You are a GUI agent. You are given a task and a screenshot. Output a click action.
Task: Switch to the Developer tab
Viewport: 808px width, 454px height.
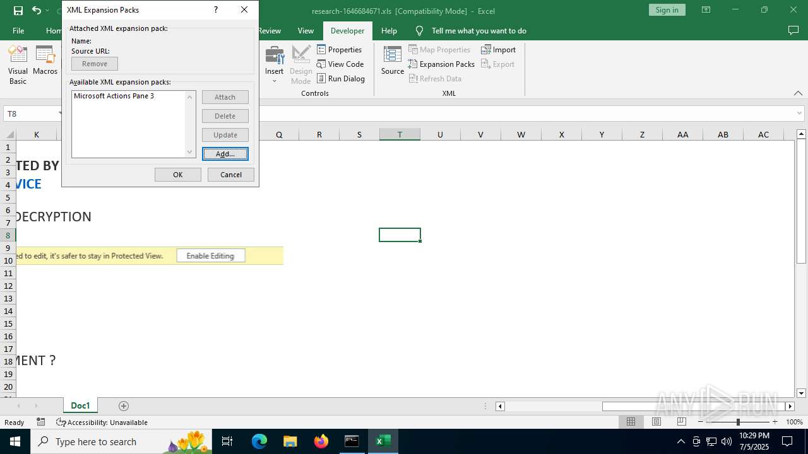tap(347, 30)
